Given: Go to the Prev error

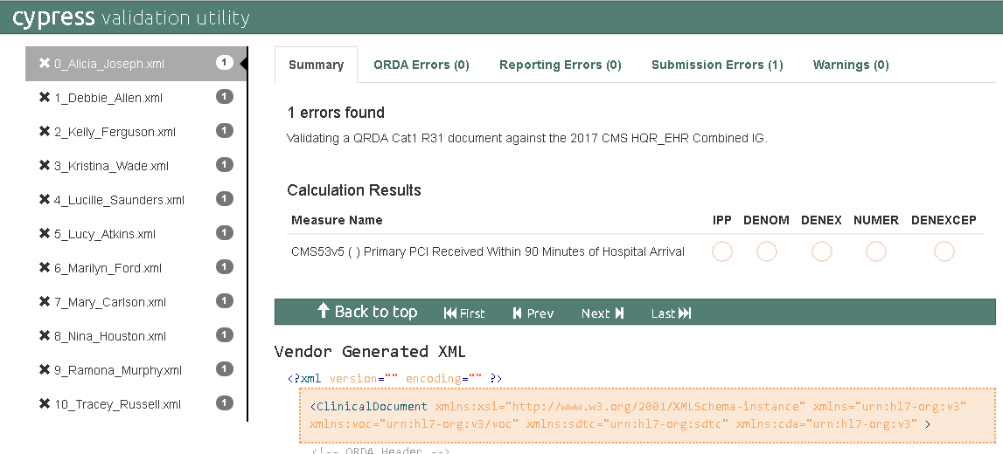Looking at the screenshot, I should click(x=533, y=313).
